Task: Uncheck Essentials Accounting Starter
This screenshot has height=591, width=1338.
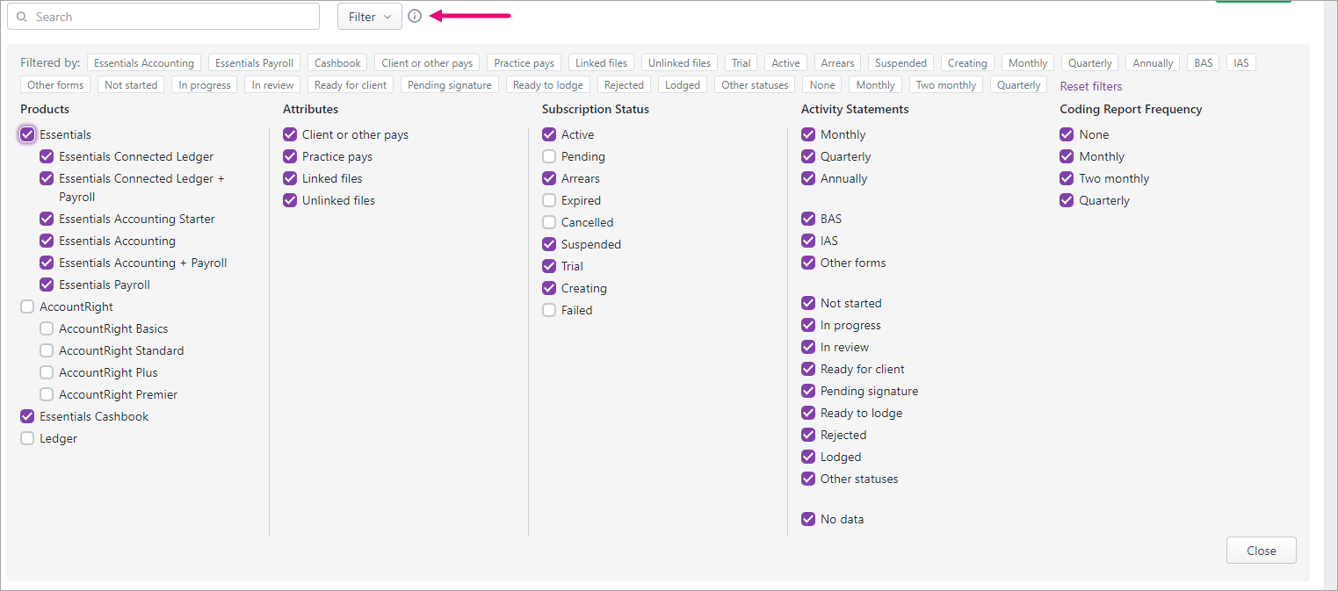Action: tap(47, 219)
